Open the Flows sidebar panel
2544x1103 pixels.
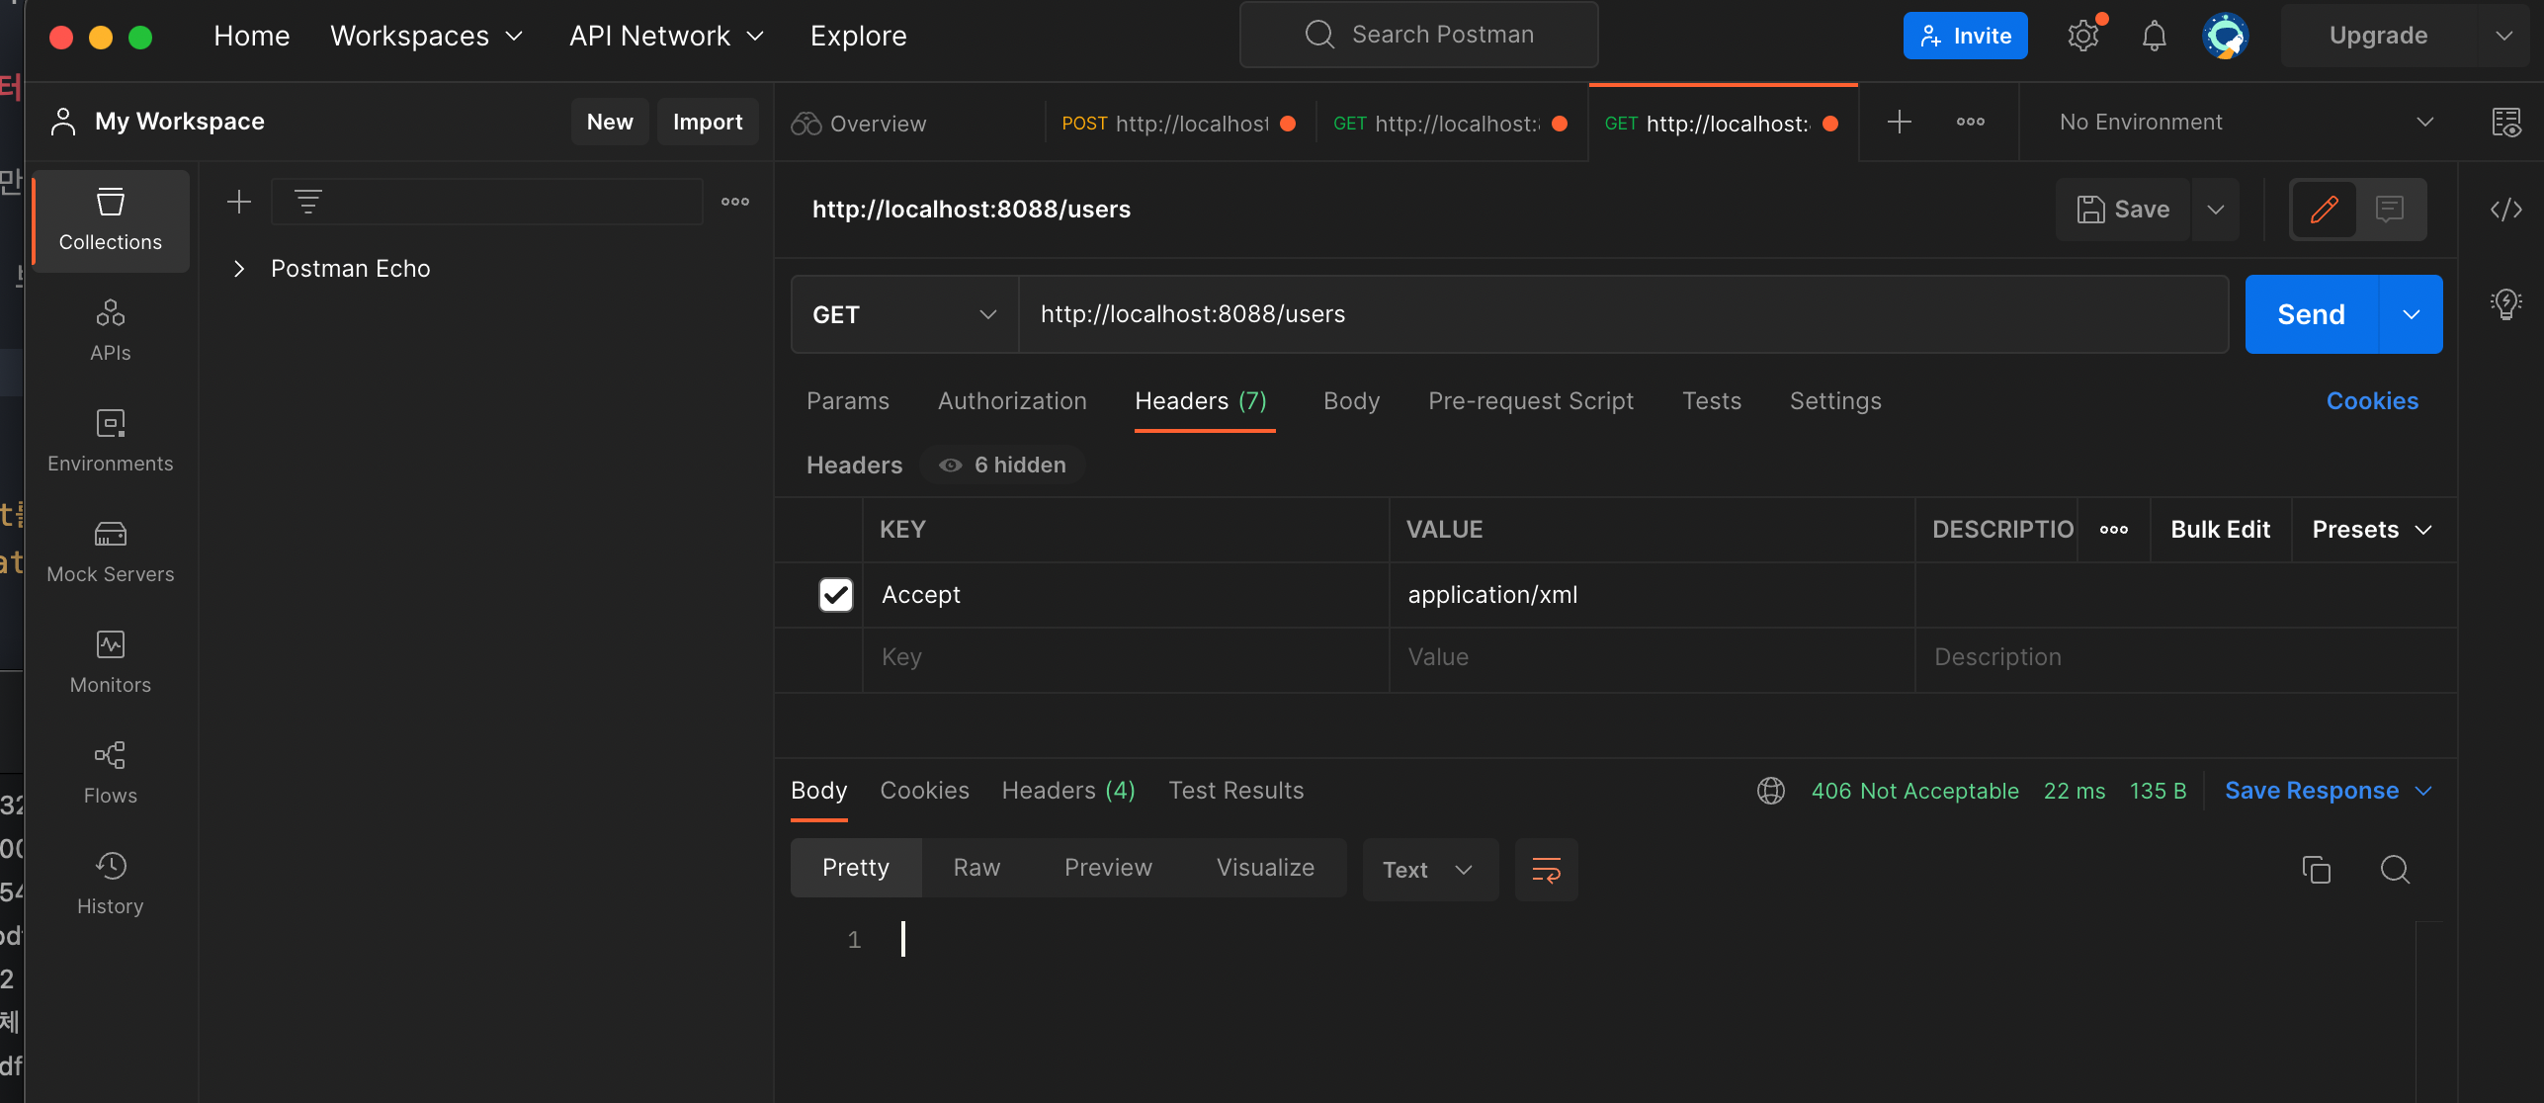click(110, 774)
